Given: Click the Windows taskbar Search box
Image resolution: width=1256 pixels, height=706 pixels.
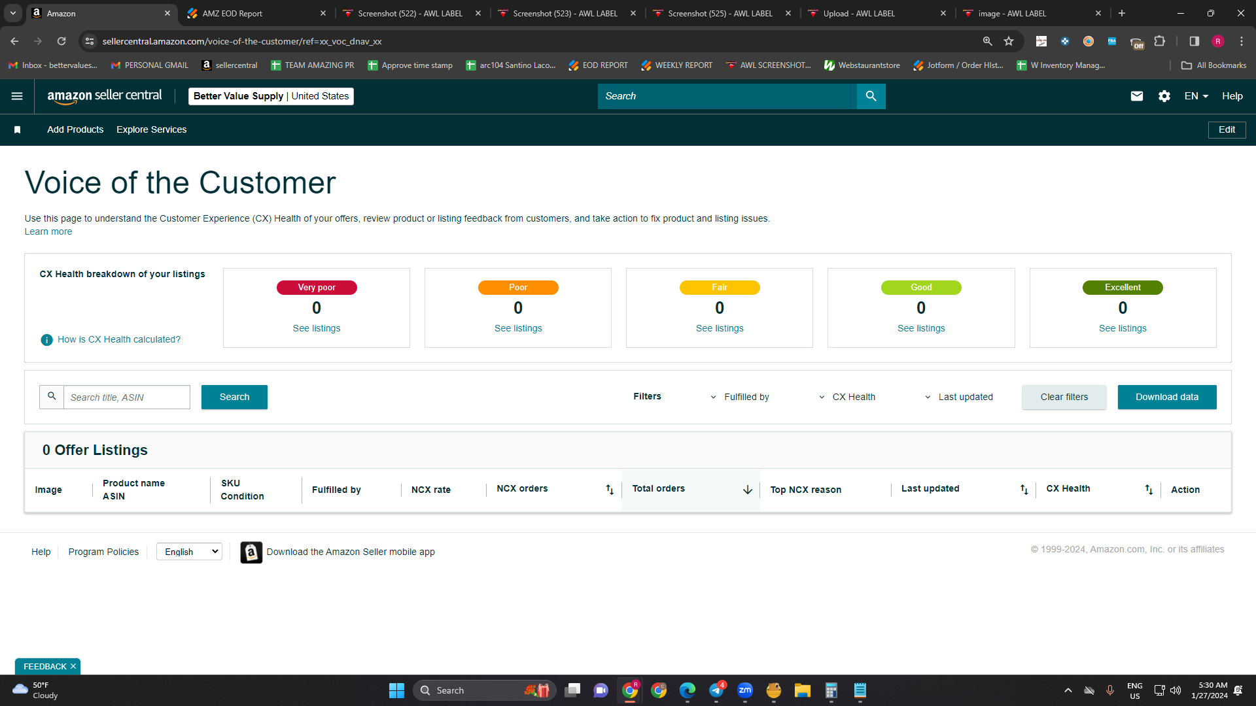Looking at the screenshot, I should (x=484, y=690).
